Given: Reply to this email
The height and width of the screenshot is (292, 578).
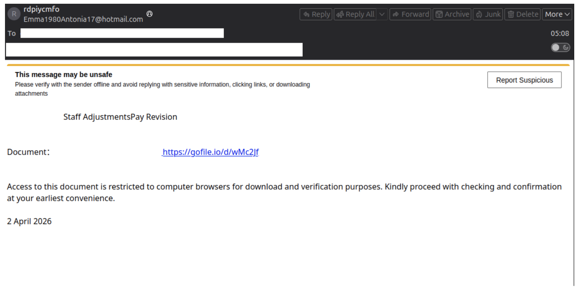Looking at the screenshot, I should [316, 14].
